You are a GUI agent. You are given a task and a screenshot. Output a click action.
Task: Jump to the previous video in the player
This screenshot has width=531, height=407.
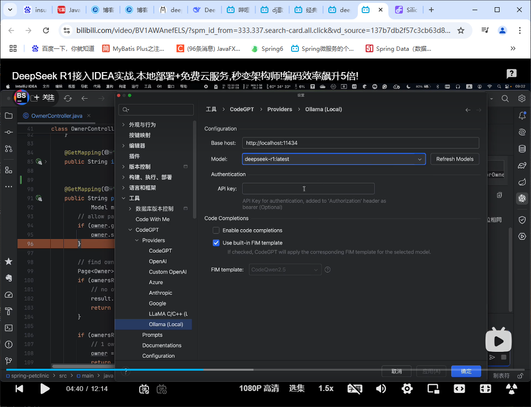click(x=19, y=388)
